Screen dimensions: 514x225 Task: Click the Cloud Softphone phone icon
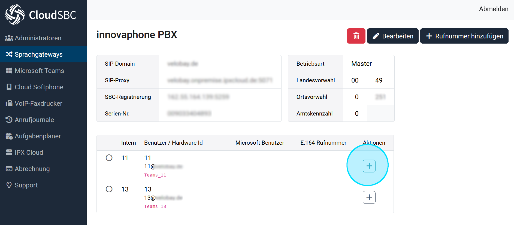point(9,87)
